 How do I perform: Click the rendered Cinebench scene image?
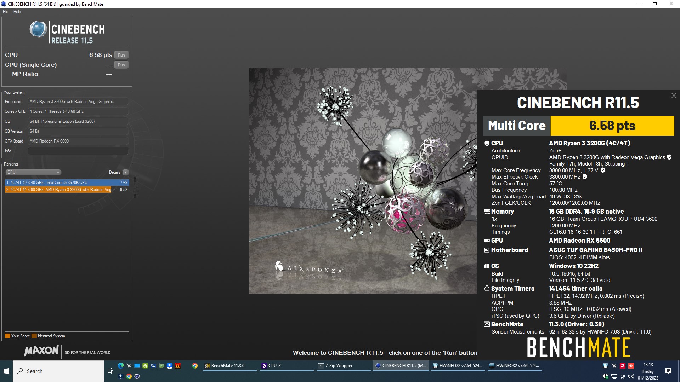point(363,180)
